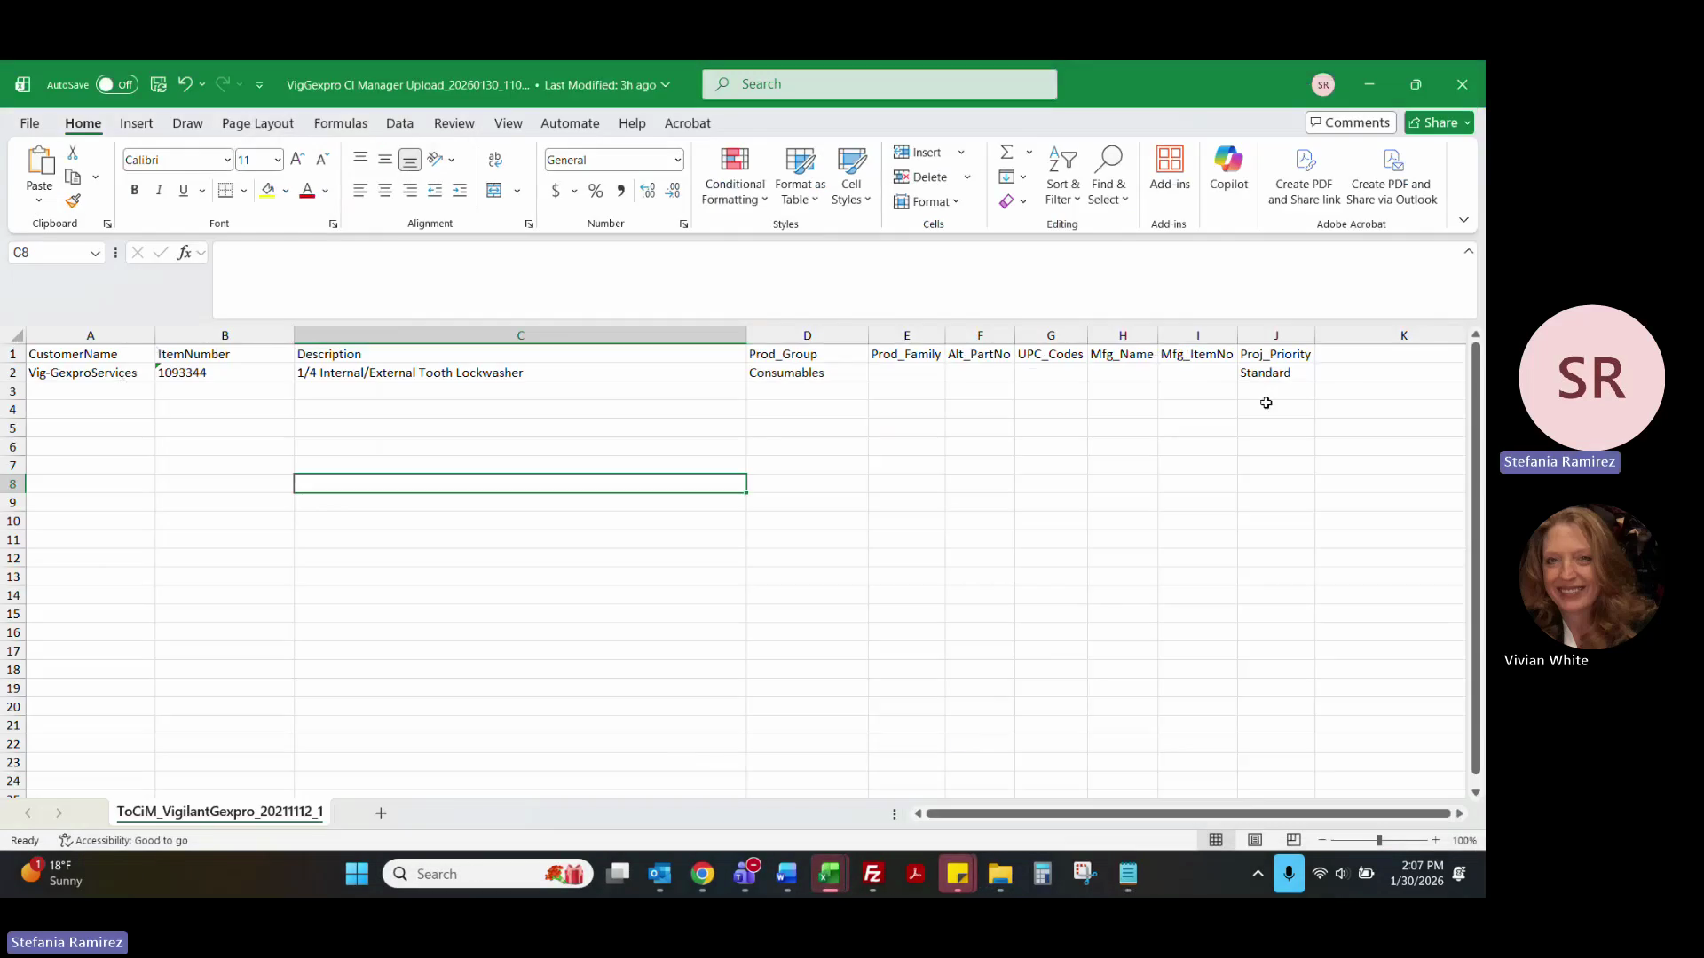1704x958 pixels.
Task: Expand the font name dropdown Calibri
Action: point(227,160)
